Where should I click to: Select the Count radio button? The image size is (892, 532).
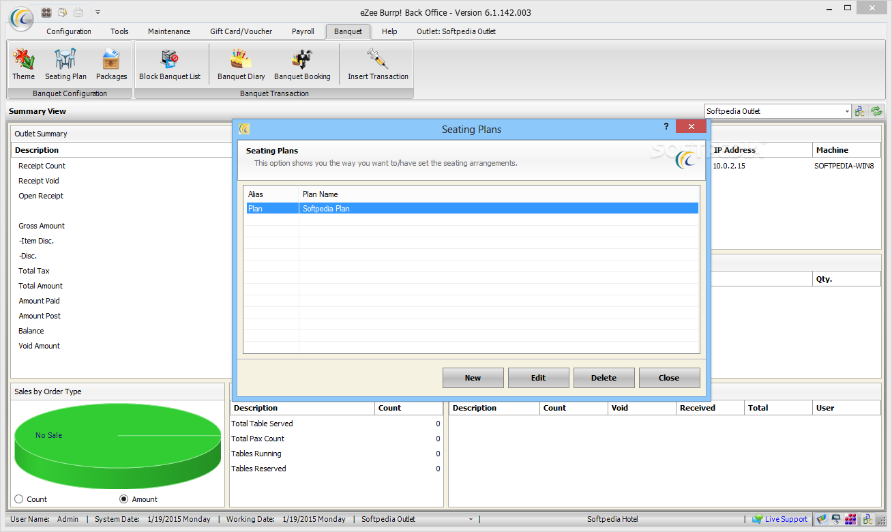(18, 499)
